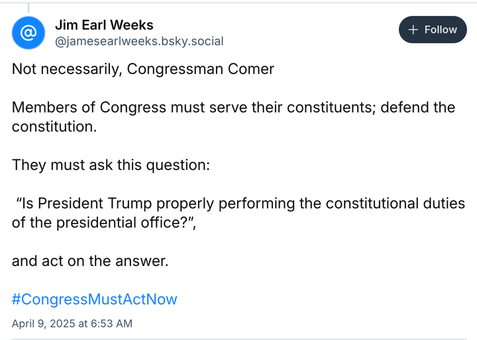Image resolution: width=477 pixels, height=340 pixels.
Task: Click the '6:53 AM' time portion
Action: (x=111, y=323)
